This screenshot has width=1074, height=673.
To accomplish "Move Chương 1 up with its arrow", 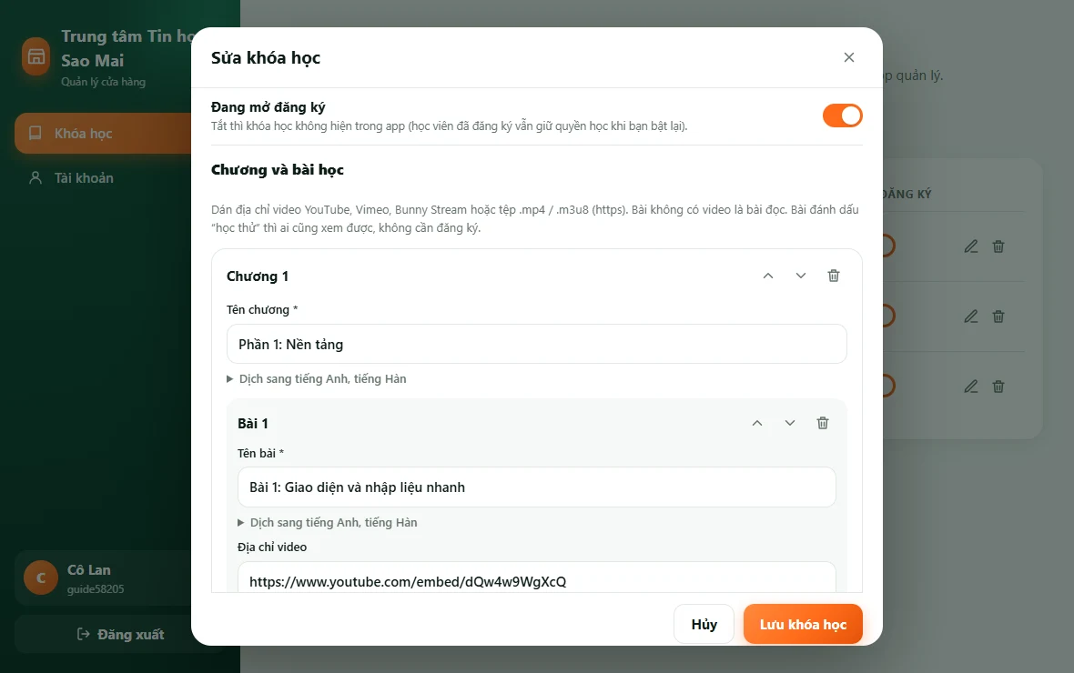I will (x=768, y=276).
